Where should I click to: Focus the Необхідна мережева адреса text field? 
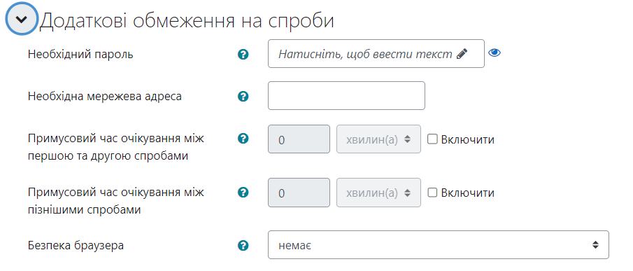346,96
